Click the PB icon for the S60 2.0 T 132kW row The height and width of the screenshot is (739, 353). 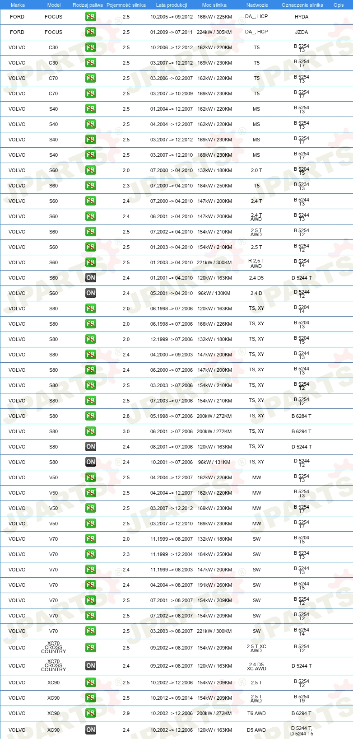[91, 170]
